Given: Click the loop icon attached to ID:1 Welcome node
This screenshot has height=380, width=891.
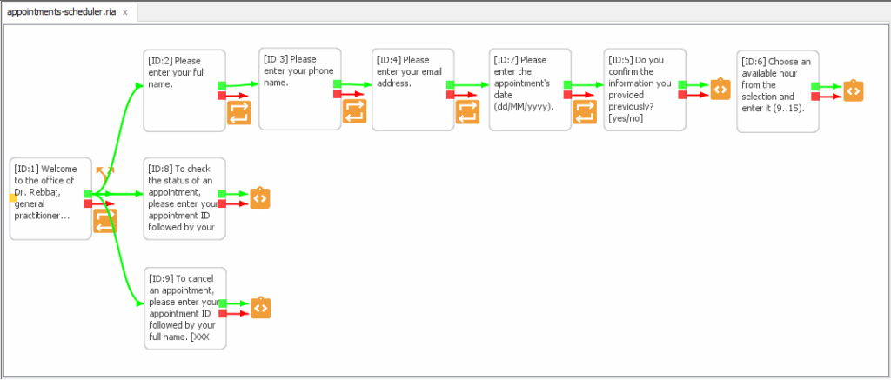Looking at the screenshot, I should (105, 221).
